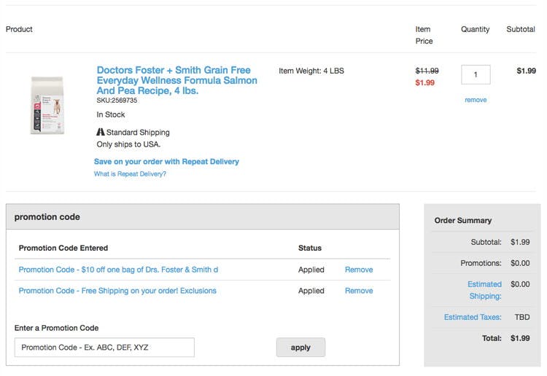Open the $10 off one bag promotion code link
547x376 pixels.
coord(118,270)
